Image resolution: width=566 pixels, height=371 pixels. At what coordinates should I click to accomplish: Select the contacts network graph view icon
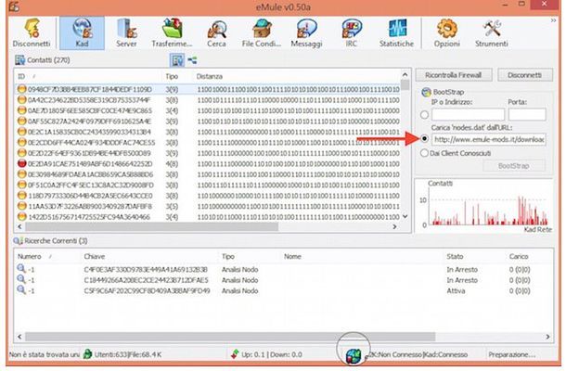(x=192, y=60)
